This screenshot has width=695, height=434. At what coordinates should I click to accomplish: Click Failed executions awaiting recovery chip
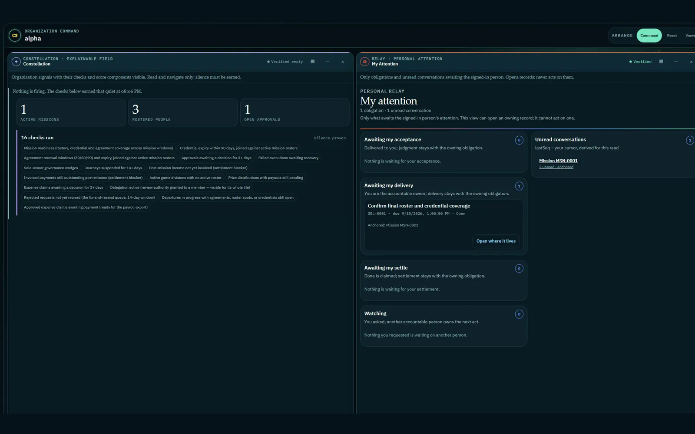[288, 158]
